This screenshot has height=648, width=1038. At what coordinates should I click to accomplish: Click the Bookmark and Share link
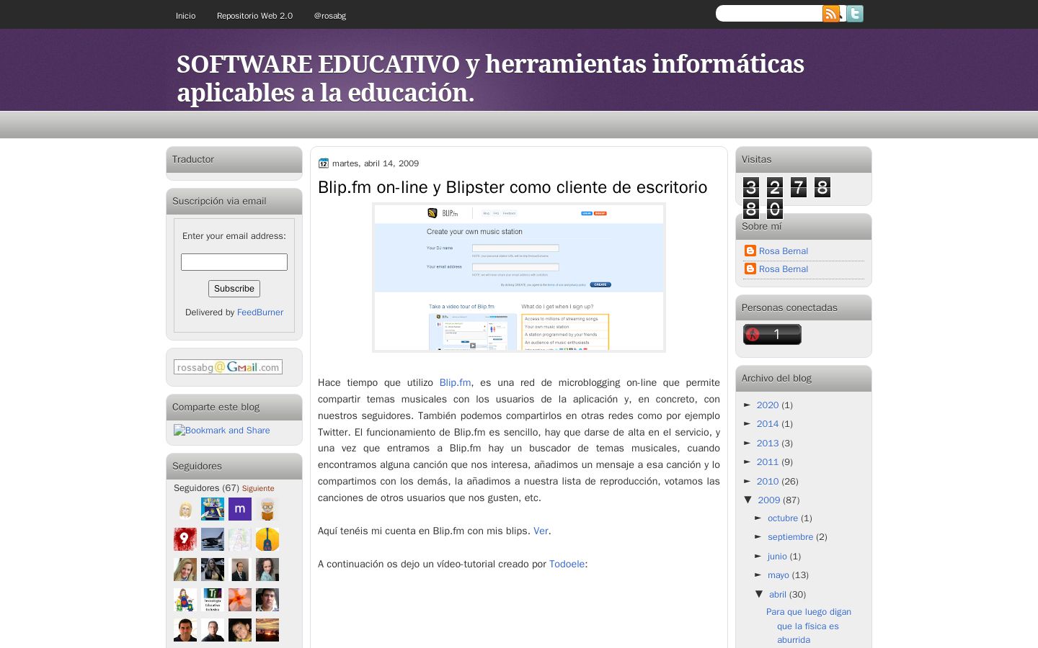222,431
